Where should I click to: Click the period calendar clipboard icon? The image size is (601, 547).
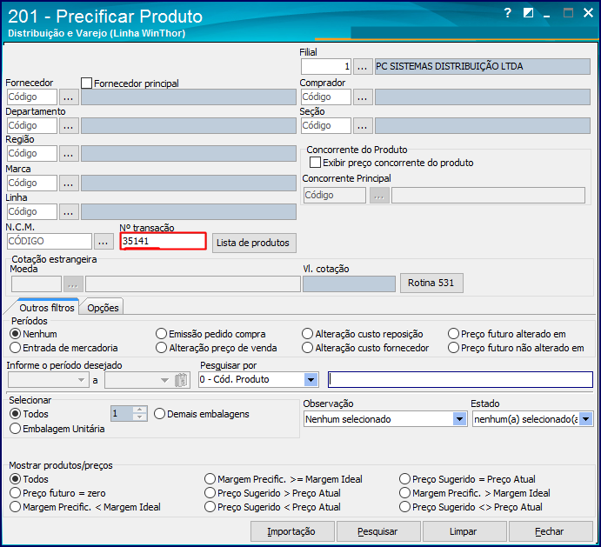[182, 380]
